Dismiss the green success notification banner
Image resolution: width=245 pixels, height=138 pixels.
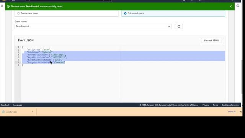click(230, 7)
